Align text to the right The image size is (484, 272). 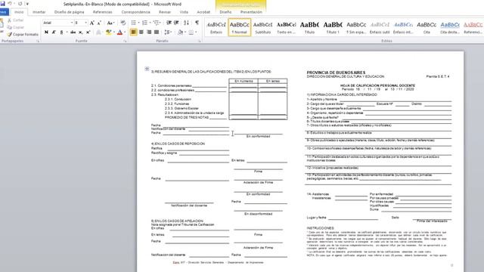pyautogui.click(x=149, y=32)
